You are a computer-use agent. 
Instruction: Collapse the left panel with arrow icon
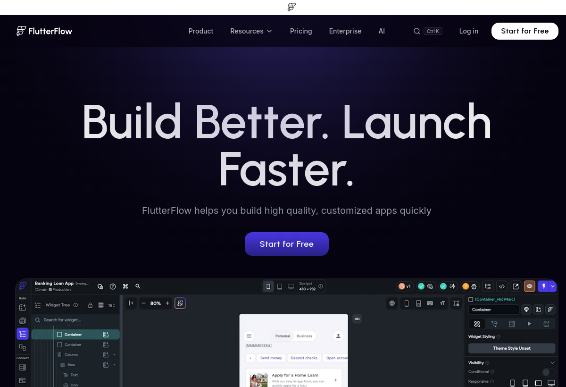tap(131, 303)
